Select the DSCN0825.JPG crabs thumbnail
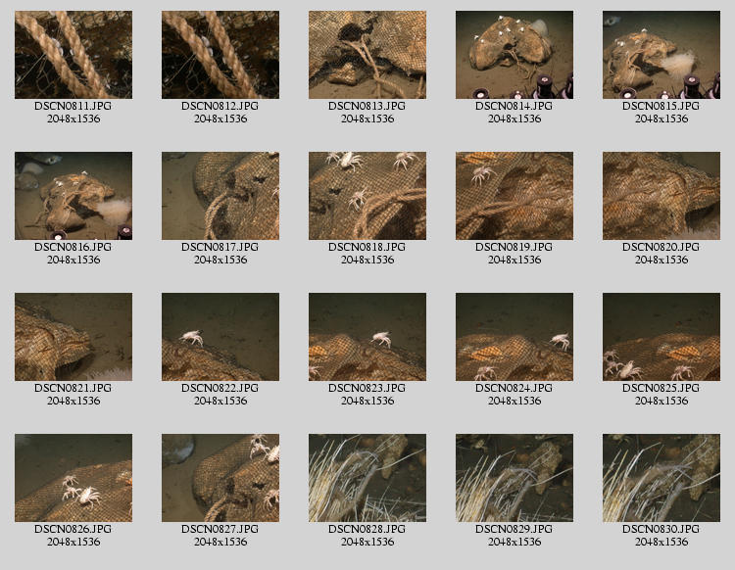 pyautogui.click(x=661, y=337)
